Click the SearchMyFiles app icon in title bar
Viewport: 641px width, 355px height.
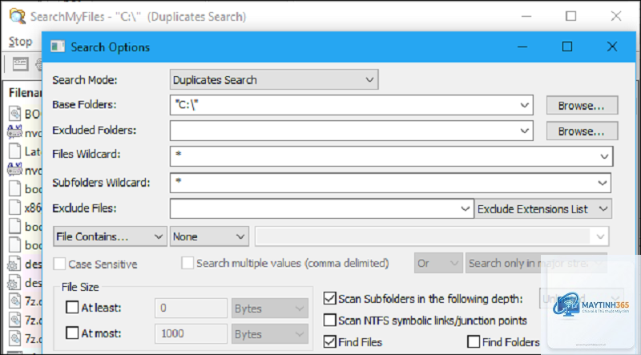(17, 17)
